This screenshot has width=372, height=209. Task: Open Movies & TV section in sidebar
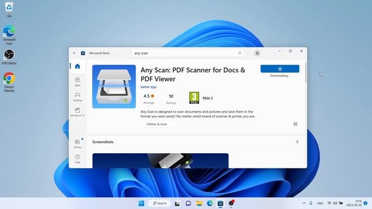click(77, 112)
